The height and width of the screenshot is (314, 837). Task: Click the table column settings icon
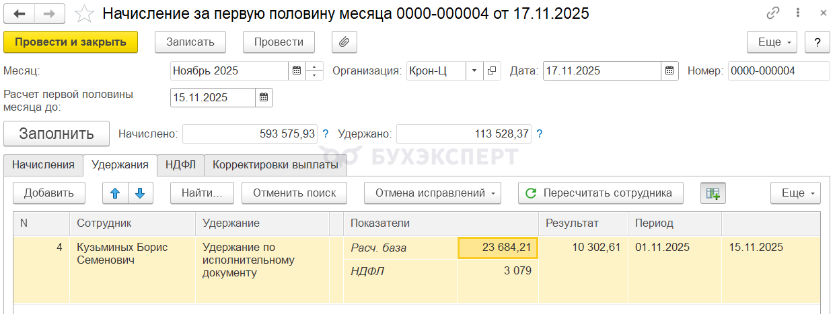point(713,193)
